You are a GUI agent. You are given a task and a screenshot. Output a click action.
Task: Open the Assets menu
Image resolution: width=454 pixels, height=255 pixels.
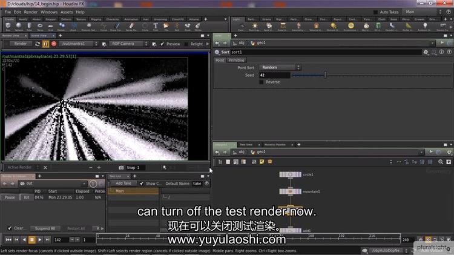[67, 12]
